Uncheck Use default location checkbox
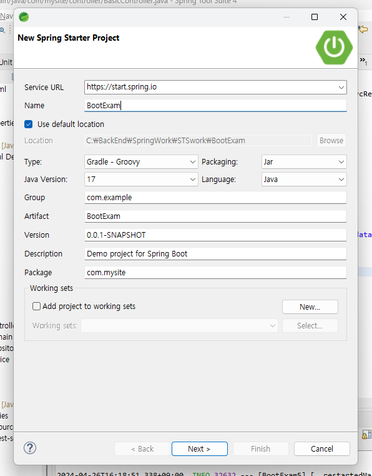372x476 pixels. (x=29, y=124)
